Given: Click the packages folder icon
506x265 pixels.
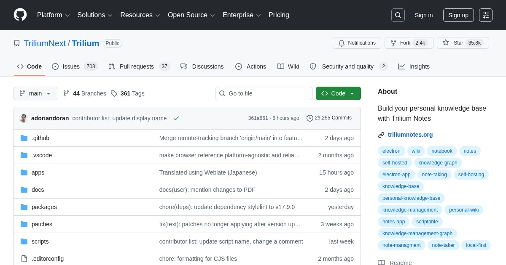Looking at the screenshot, I should pos(24,207).
